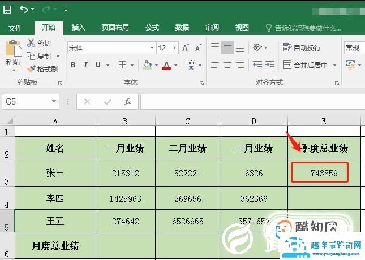Show the wén phonetic guide icon

[191, 65]
